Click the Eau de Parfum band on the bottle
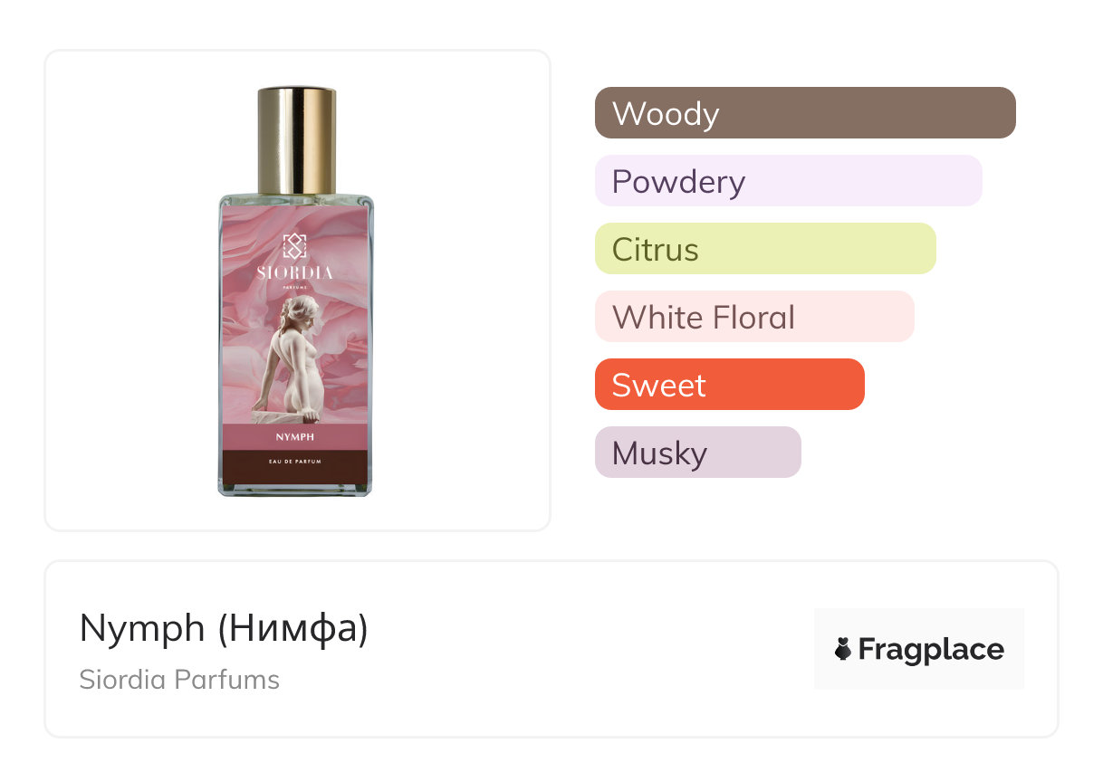The height and width of the screenshot is (782, 1103). (x=295, y=463)
